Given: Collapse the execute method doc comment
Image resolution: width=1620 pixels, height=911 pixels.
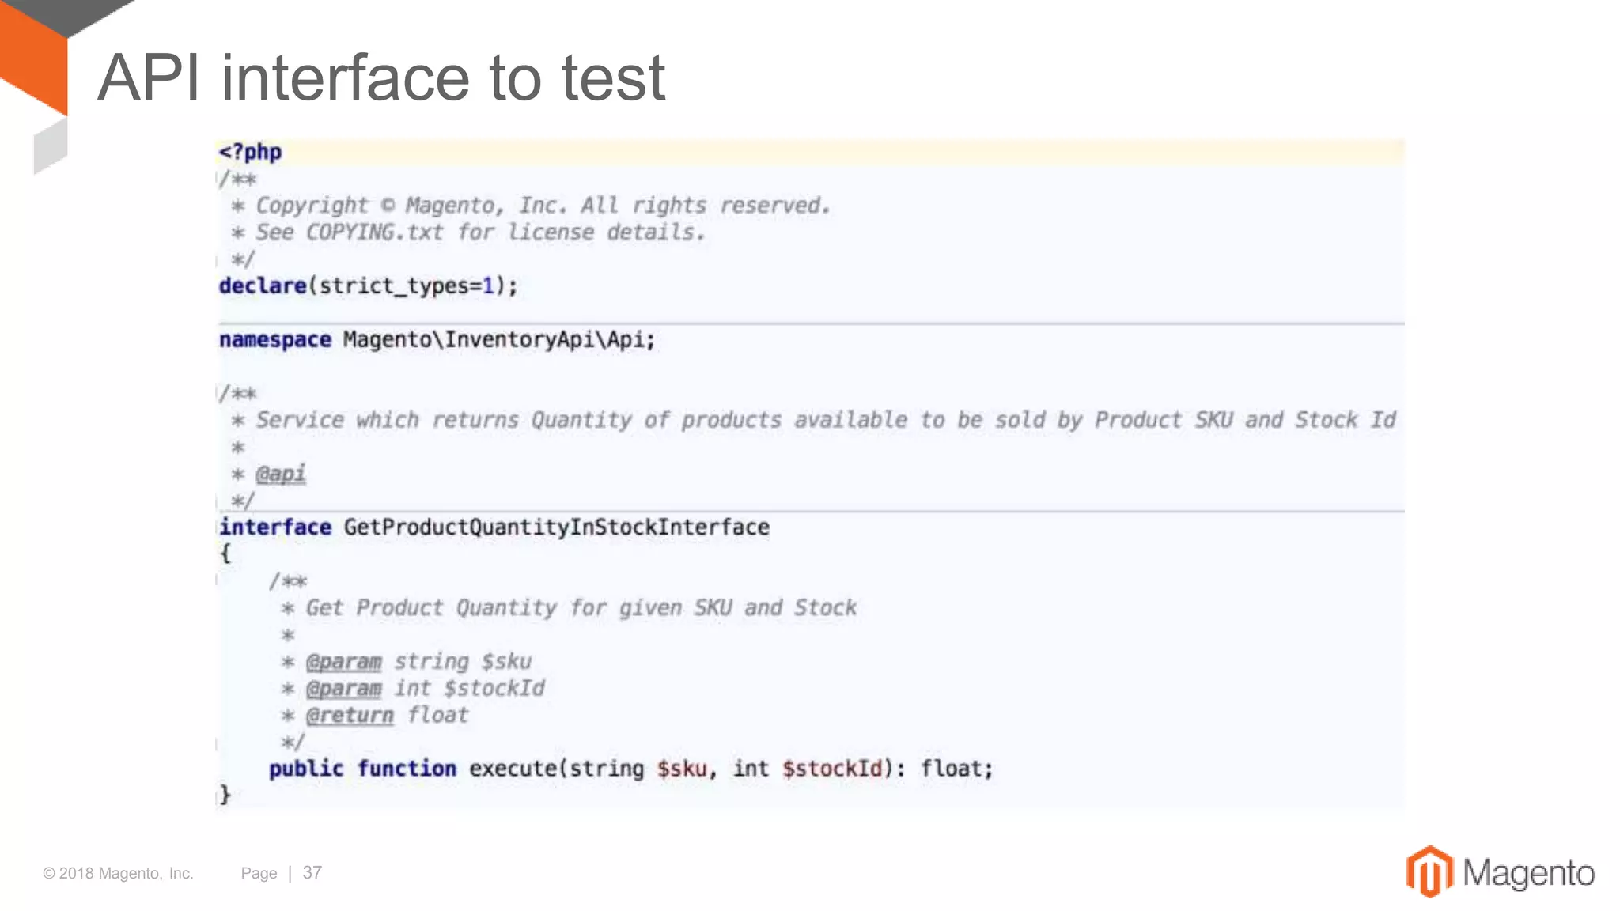Looking at the screenshot, I should click(218, 580).
